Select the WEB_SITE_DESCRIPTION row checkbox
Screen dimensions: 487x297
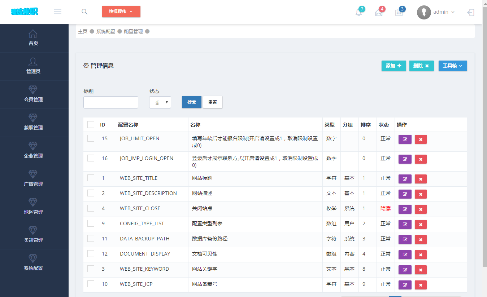pyautogui.click(x=91, y=193)
